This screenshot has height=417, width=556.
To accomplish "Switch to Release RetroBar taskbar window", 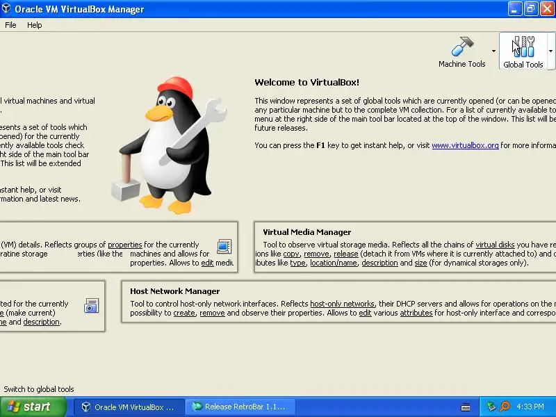I will tap(240, 407).
